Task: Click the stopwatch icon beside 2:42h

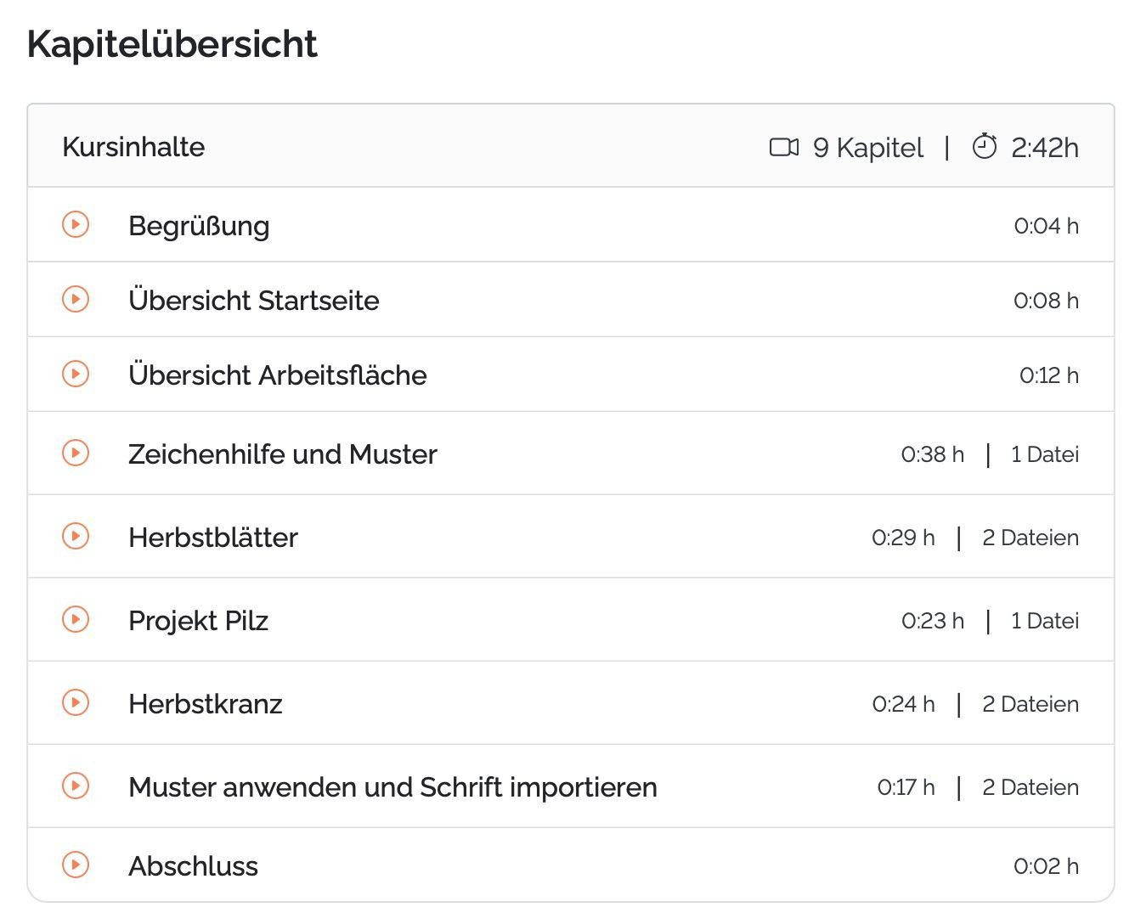Action: [x=984, y=147]
